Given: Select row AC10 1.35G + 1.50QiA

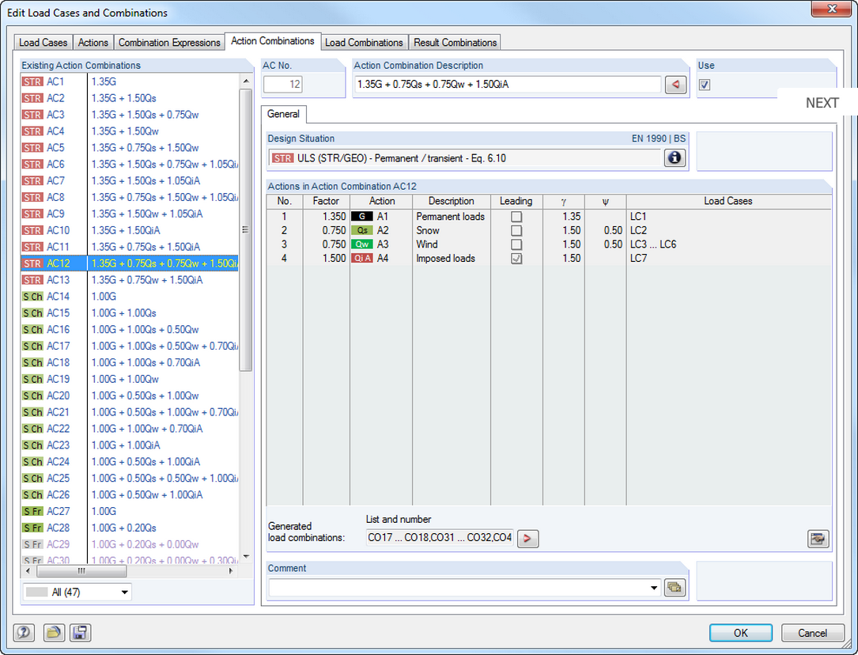Looking at the screenshot, I should (130, 230).
